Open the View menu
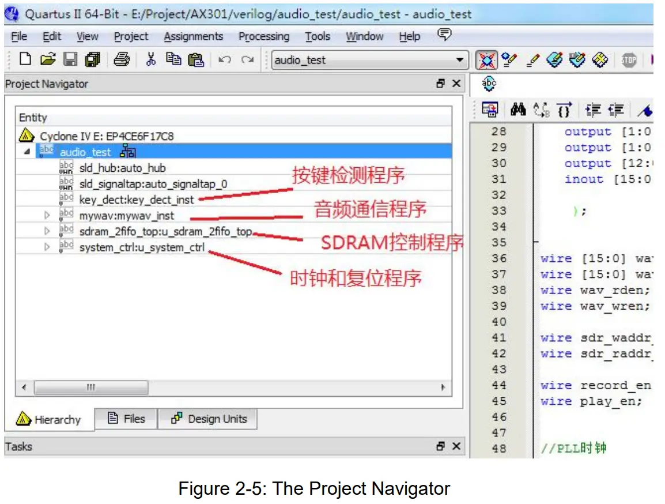The image size is (665, 504). [88, 36]
